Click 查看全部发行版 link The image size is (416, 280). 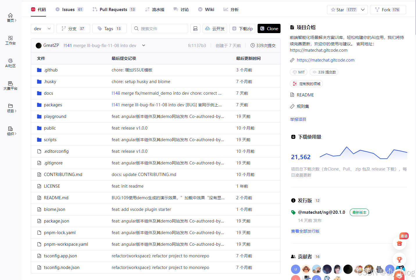tap(305, 231)
